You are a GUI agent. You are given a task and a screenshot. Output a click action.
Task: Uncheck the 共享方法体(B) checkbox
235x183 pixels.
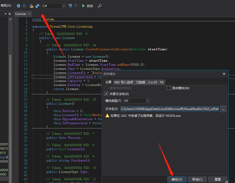(106, 94)
